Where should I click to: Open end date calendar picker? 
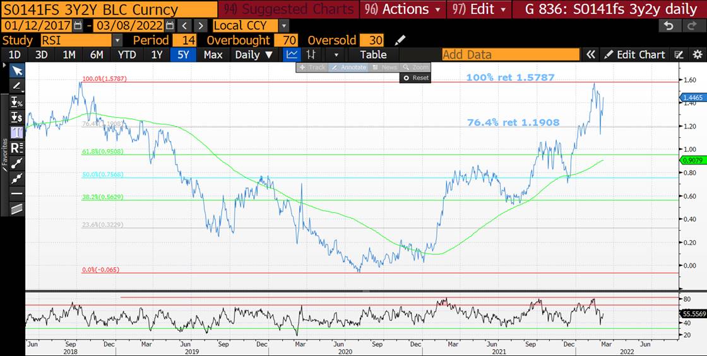(169, 26)
